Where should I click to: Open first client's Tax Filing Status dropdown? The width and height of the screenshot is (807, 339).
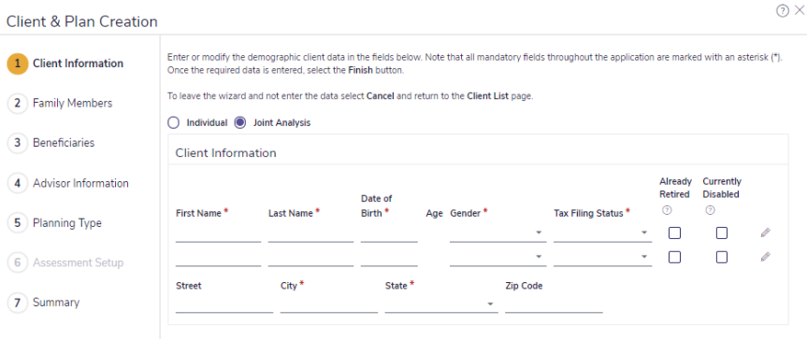[602, 233]
